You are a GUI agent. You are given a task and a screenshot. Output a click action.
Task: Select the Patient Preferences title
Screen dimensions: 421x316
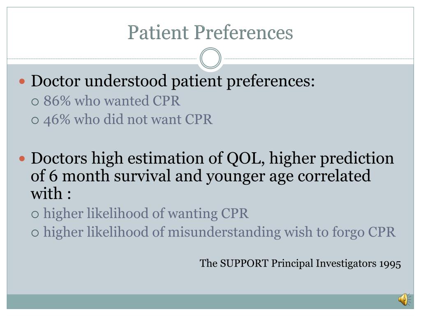[x=210, y=32]
